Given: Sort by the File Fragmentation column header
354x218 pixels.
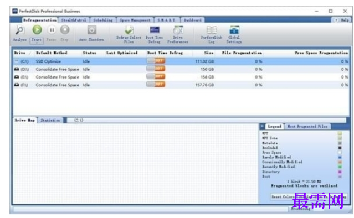Looking at the screenshot, I should tap(242, 53).
